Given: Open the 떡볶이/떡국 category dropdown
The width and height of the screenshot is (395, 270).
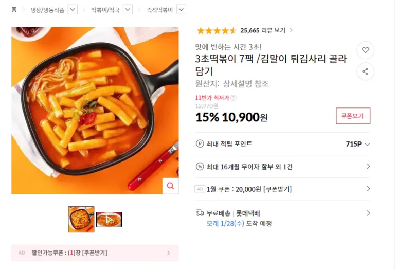Looking at the screenshot, I should point(128,10).
